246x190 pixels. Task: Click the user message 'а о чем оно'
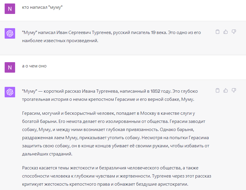tap(34, 66)
